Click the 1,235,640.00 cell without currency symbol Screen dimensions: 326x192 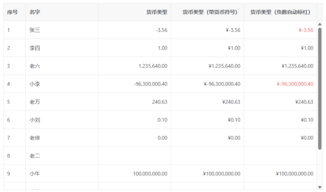(134, 66)
